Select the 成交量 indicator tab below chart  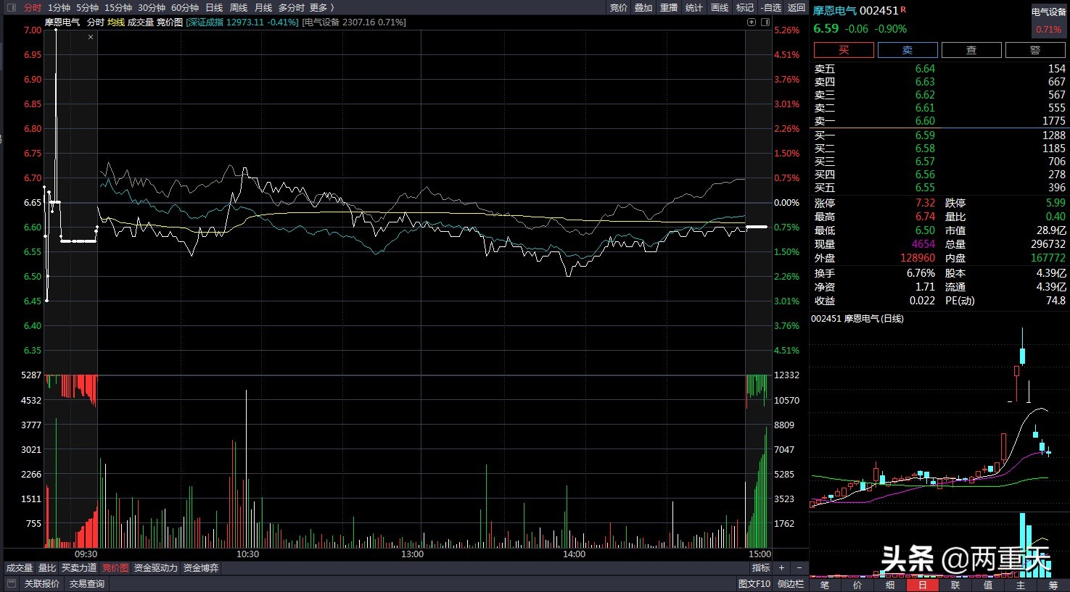tap(20, 568)
